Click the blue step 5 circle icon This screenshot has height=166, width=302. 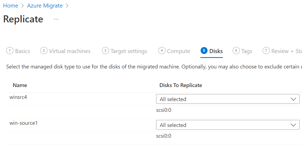pyautogui.click(x=204, y=51)
